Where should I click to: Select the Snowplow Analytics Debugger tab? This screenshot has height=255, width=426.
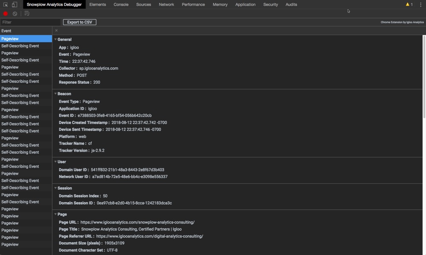click(54, 4)
